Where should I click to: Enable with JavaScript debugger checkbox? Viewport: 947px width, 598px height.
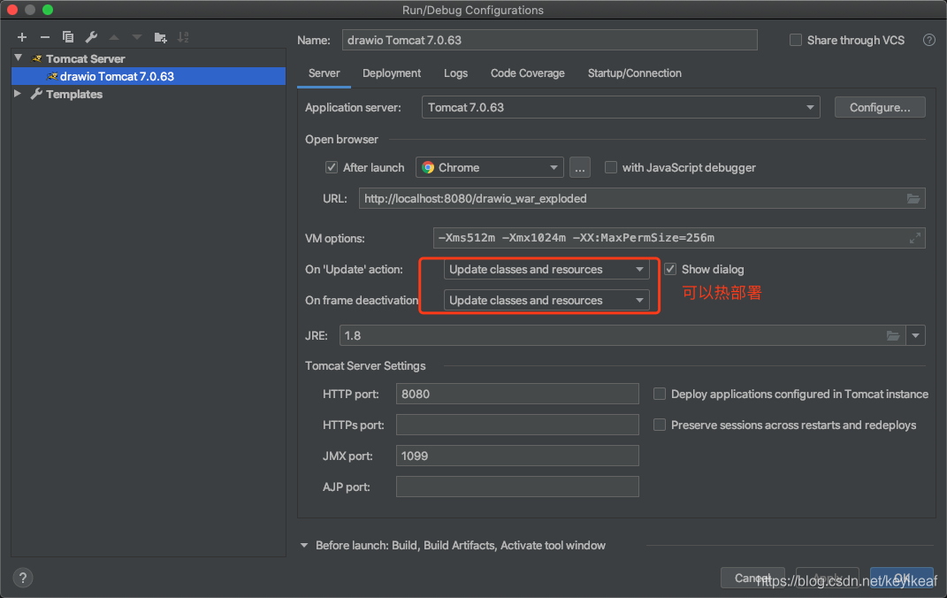click(611, 167)
